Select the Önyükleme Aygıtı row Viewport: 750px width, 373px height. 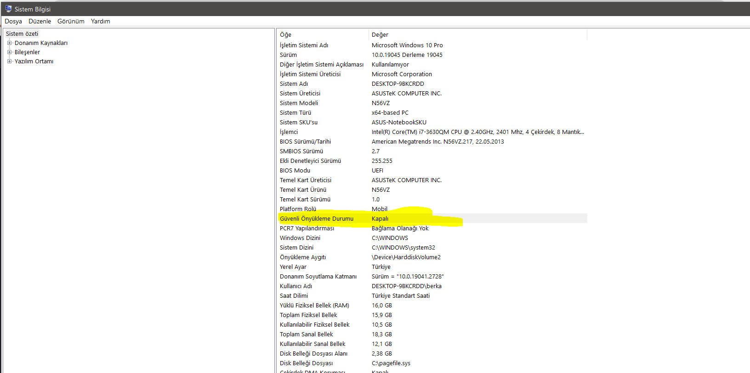(303, 257)
